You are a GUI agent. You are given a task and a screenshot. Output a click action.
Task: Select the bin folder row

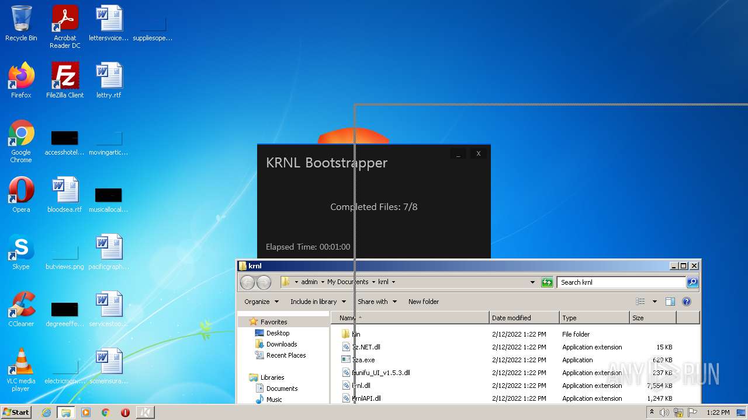pyautogui.click(x=507, y=334)
